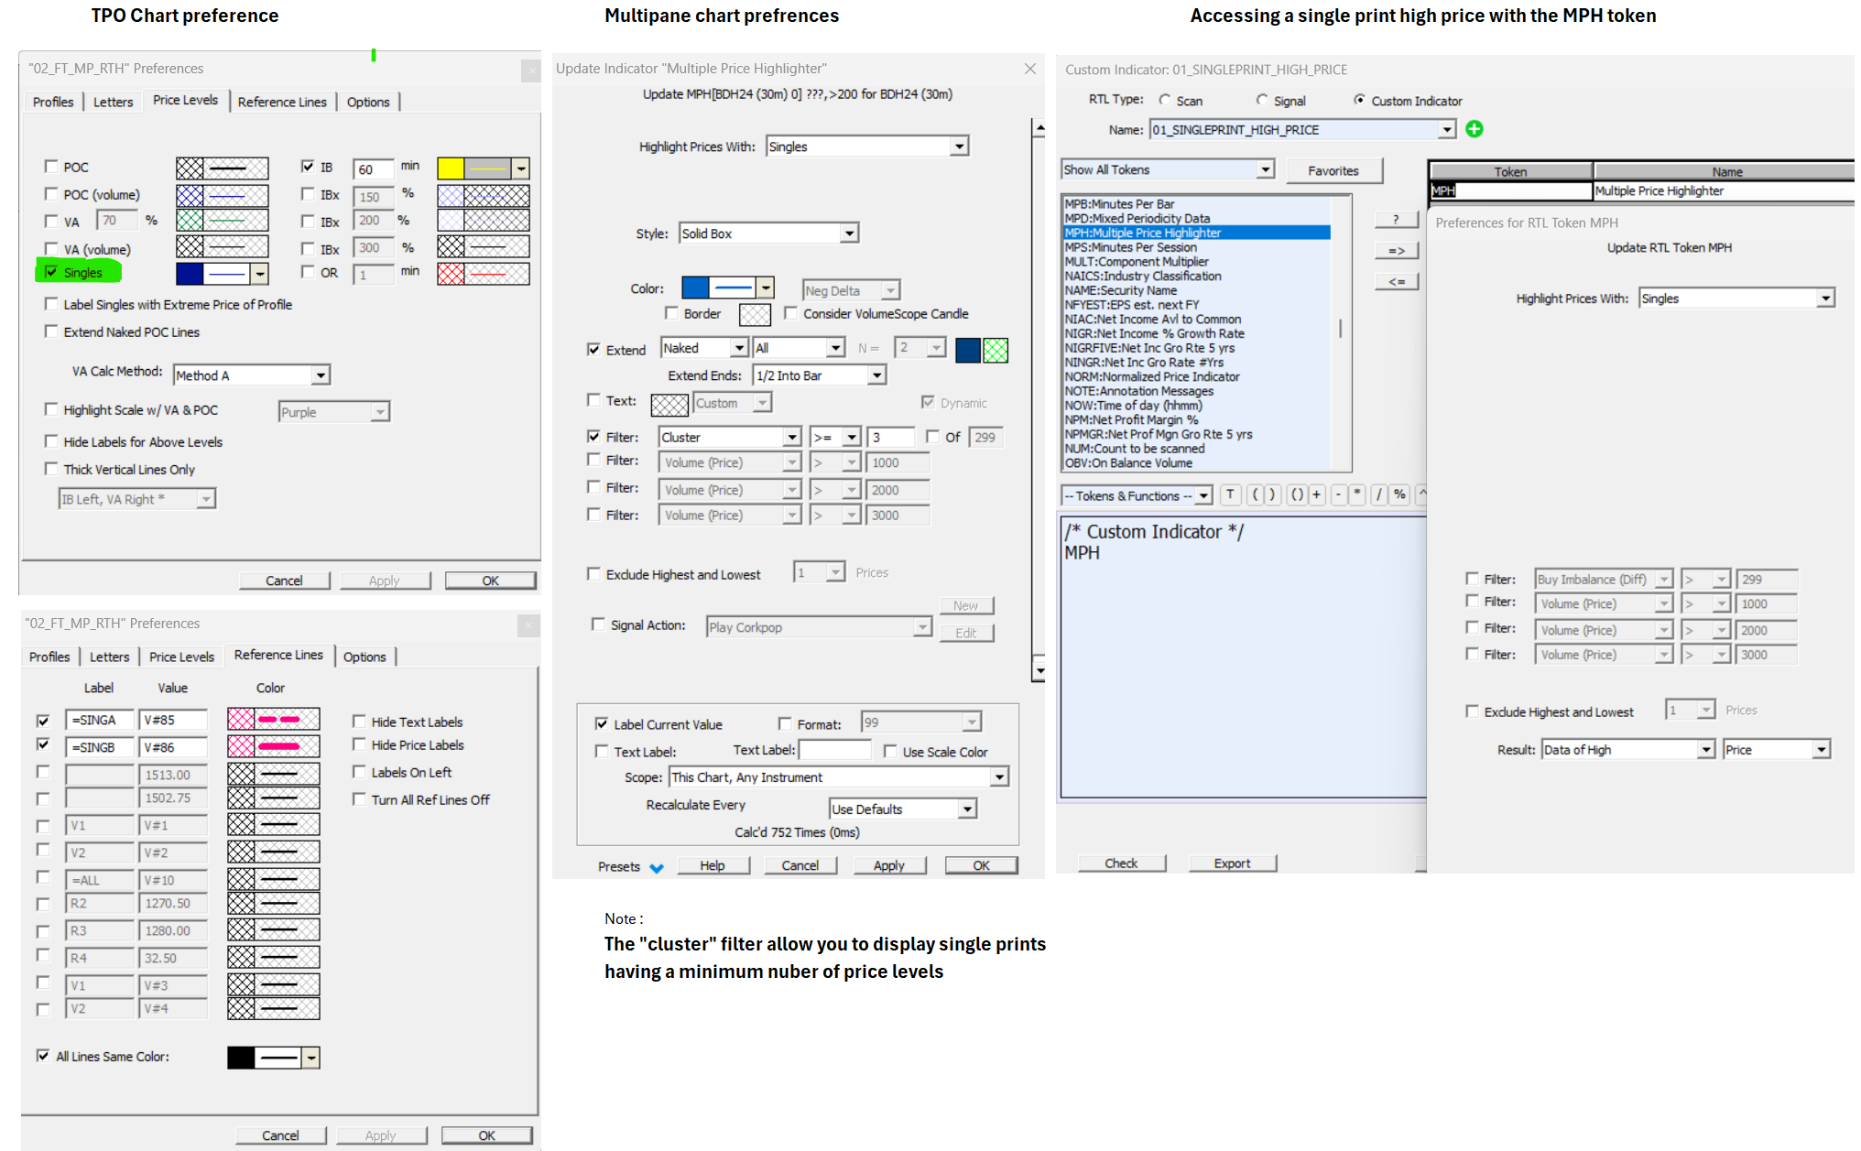This screenshot has height=1151, width=1861.
Task: Click the Border hatch pattern swatch
Action: (x=755, y=315)
